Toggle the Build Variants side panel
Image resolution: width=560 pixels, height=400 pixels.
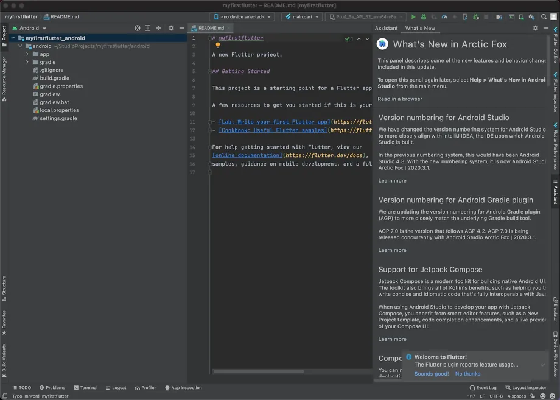pos(4,360)
